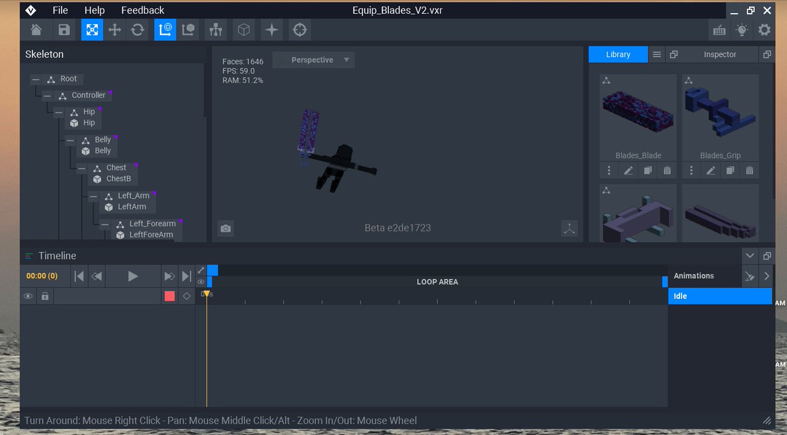Click the skeleton hierarchy toolbar icon

tap(215, 30)
